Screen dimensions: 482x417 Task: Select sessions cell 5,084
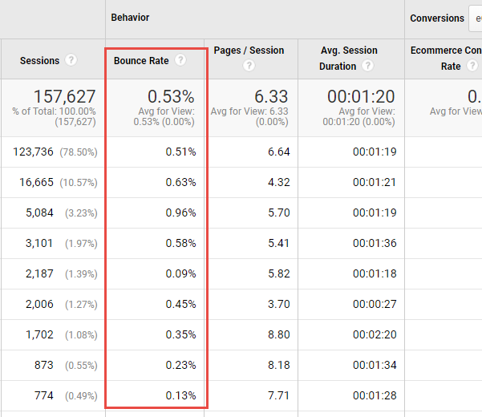pos(39,213)
